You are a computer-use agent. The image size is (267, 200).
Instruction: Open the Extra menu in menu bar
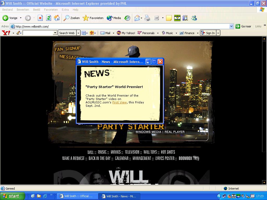coord(65,10)
